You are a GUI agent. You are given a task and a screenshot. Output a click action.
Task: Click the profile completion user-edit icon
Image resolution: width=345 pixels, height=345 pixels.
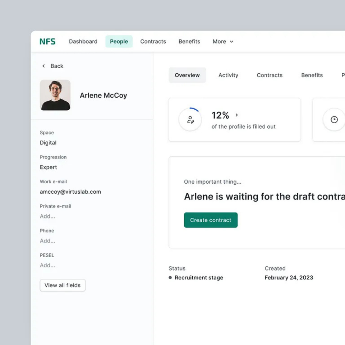[x=190, y=120]
